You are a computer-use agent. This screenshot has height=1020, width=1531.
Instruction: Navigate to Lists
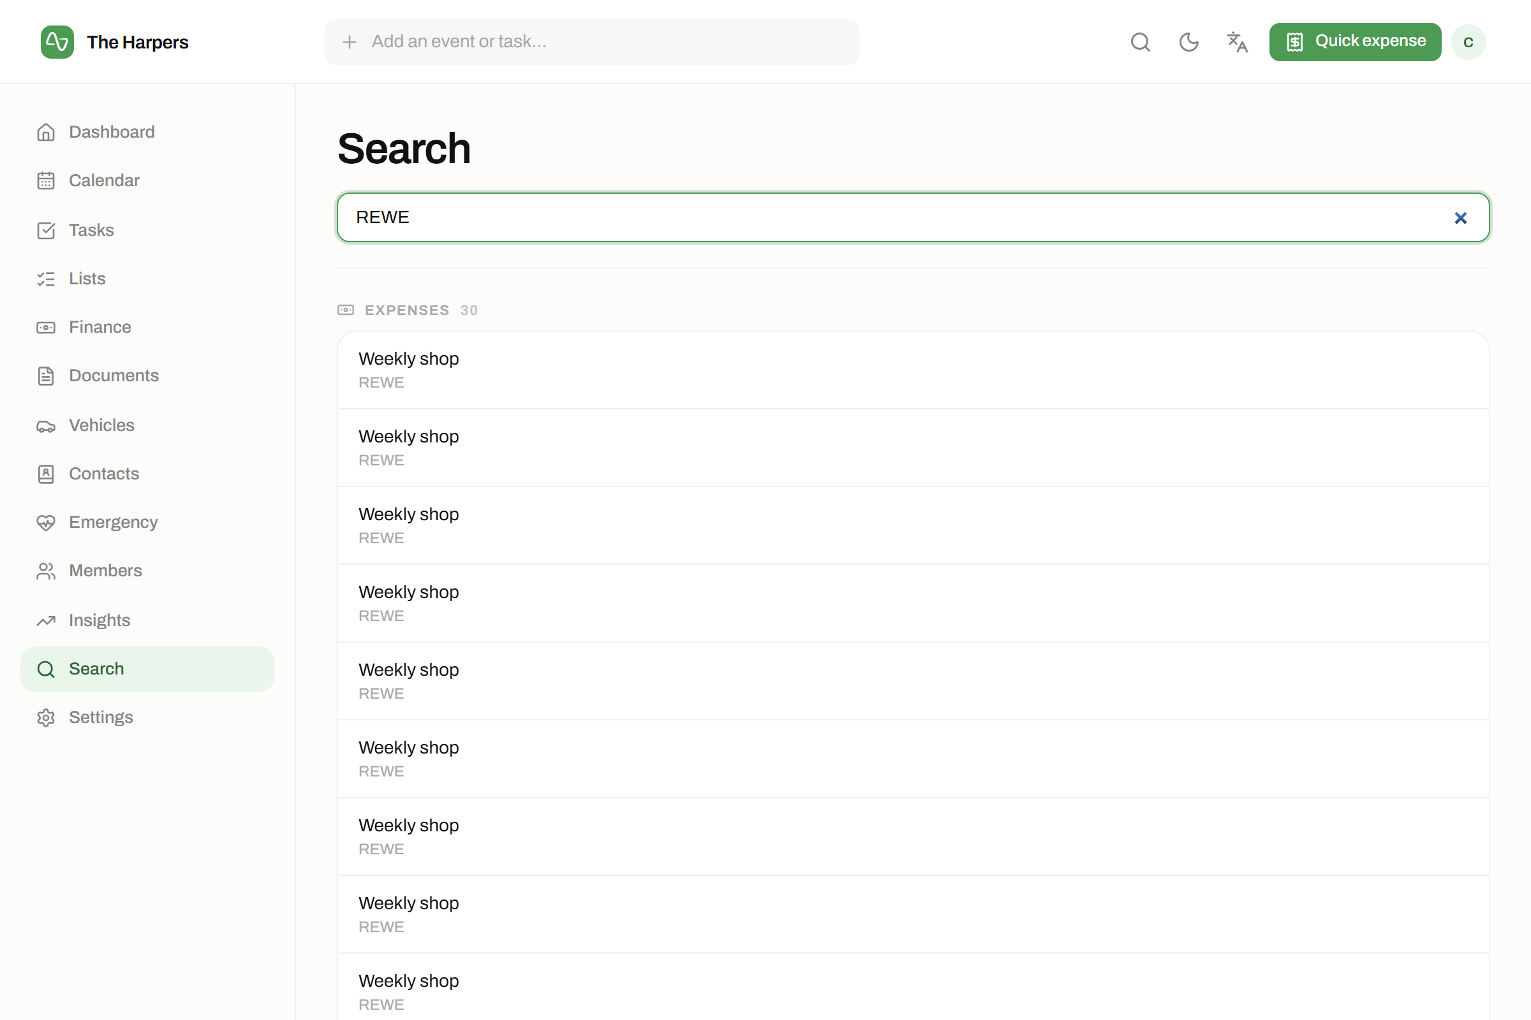[147, 279]
